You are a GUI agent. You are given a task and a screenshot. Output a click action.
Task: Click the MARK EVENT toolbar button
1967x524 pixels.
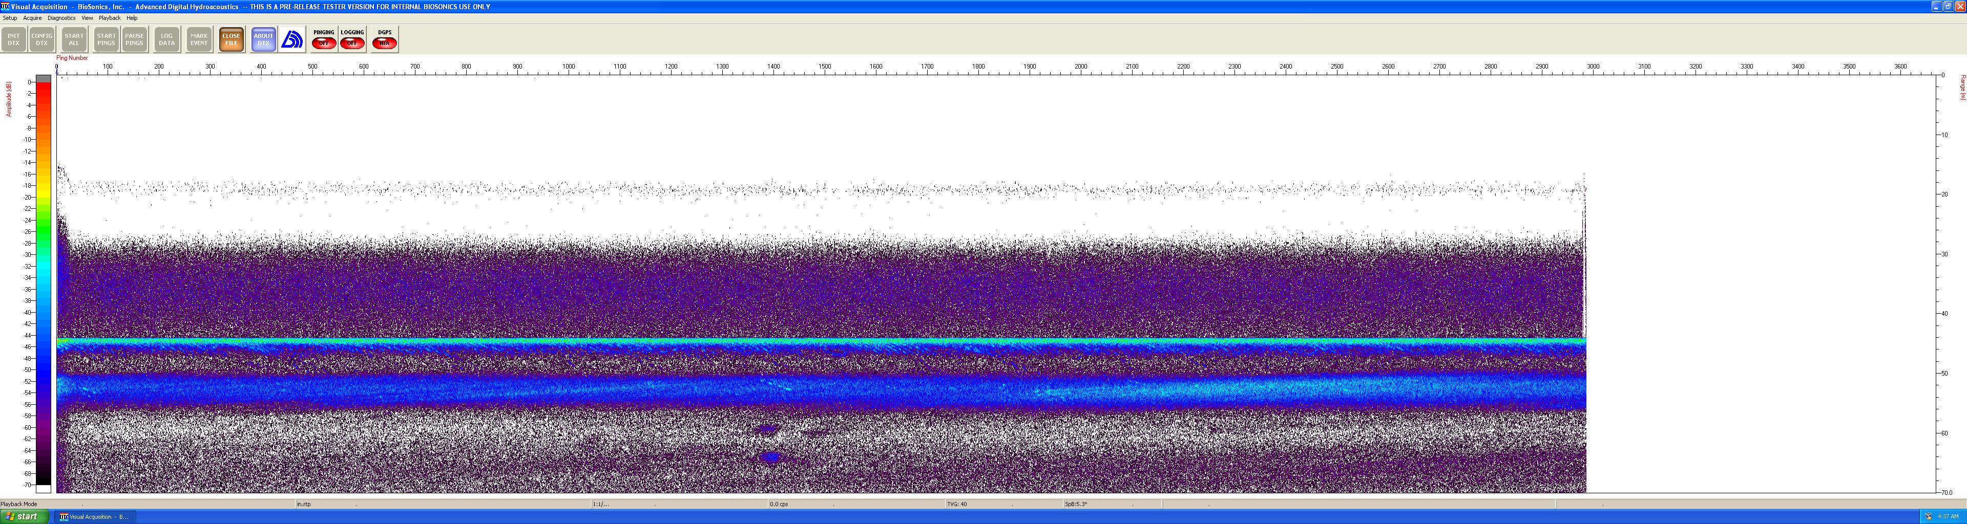coord(199,40)
